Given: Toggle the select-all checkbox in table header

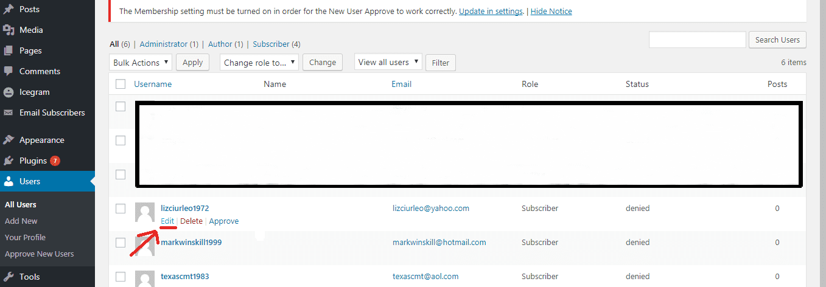Looking at the screenshot, I should (x=121, y=85).
